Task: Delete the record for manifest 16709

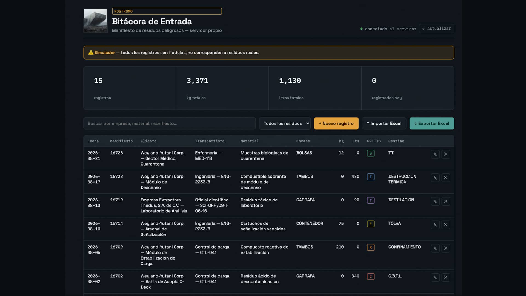Action: [446, 249]
